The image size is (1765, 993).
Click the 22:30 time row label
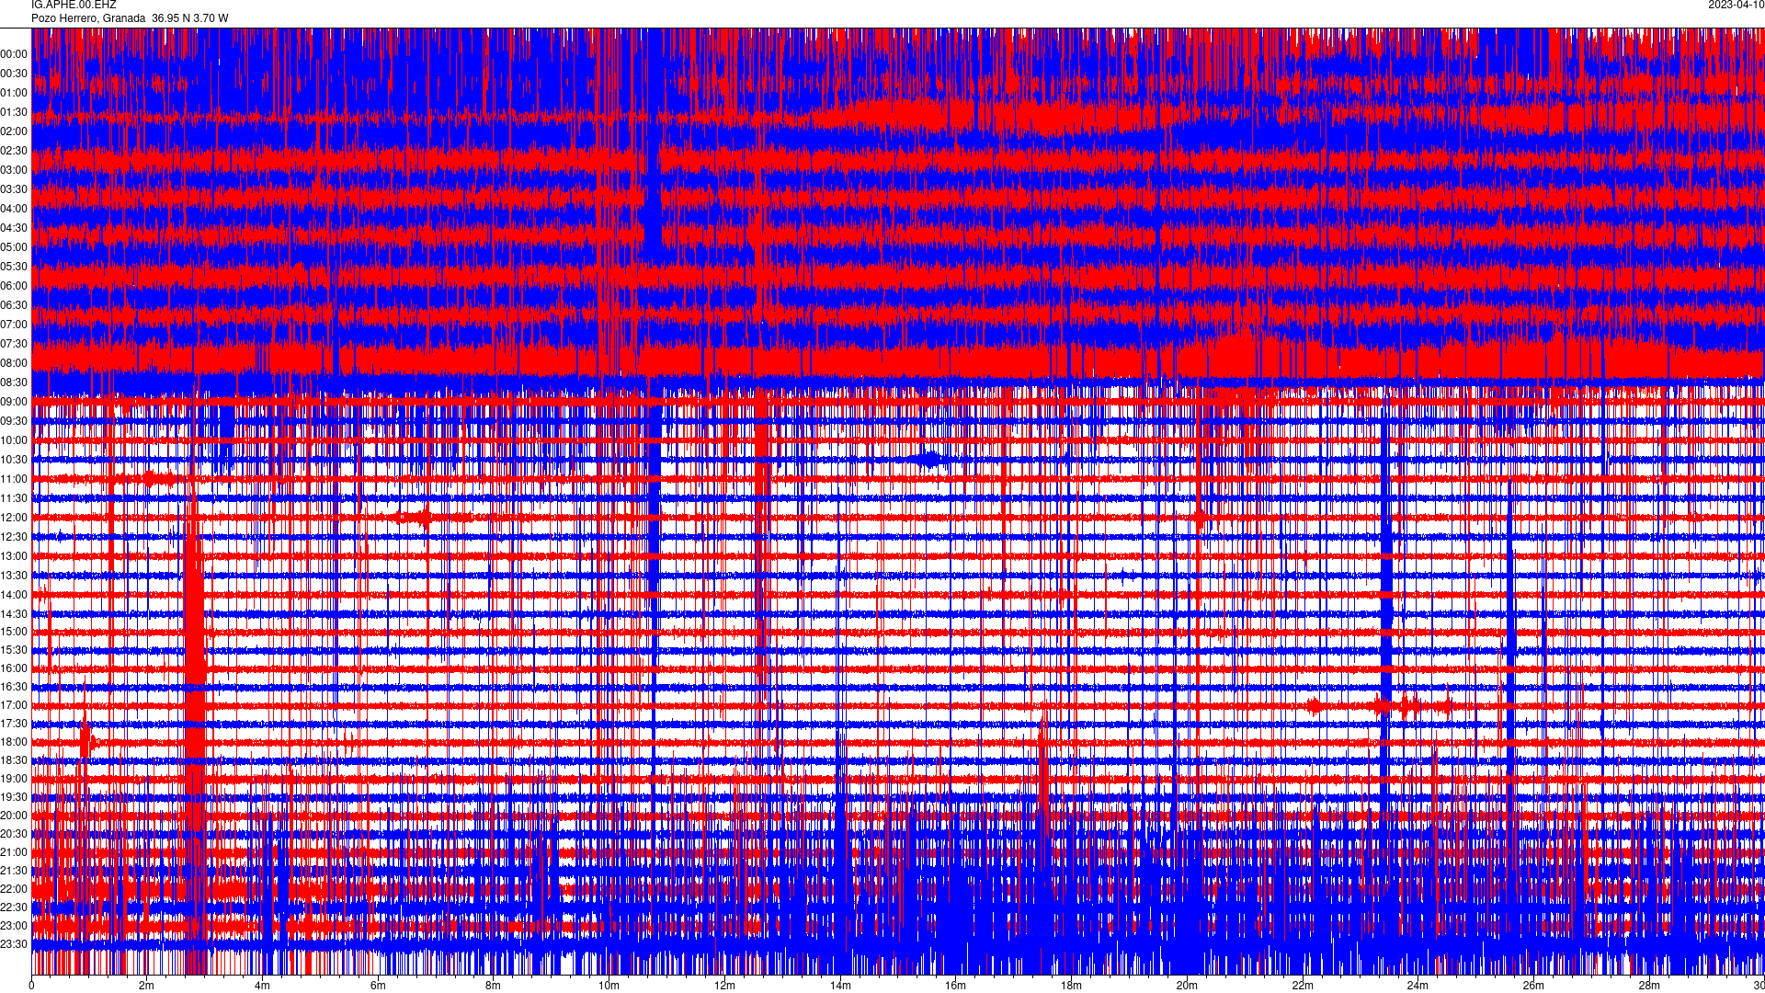[14, 907]
